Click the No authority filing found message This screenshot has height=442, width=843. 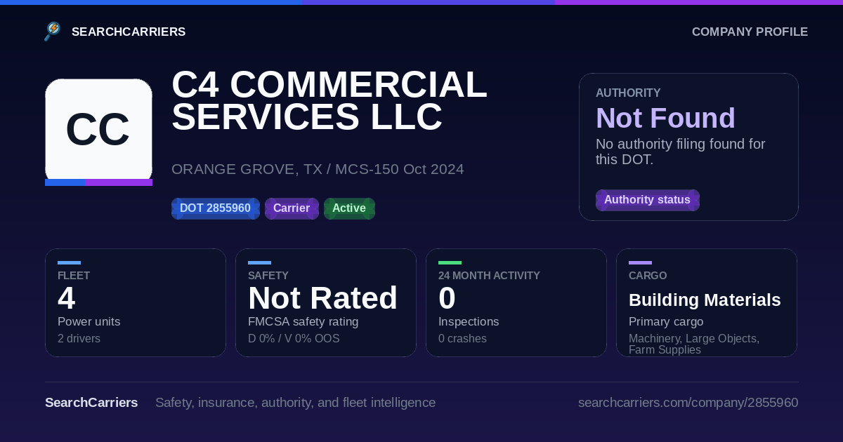[681, 152]
